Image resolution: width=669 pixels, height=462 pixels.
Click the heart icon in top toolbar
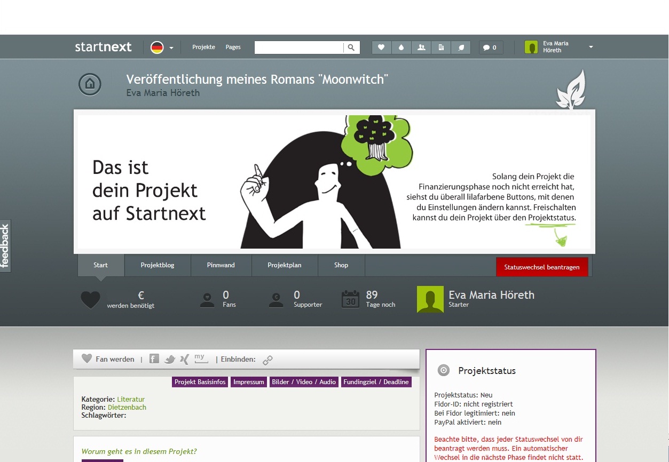[x=381, y=47]
